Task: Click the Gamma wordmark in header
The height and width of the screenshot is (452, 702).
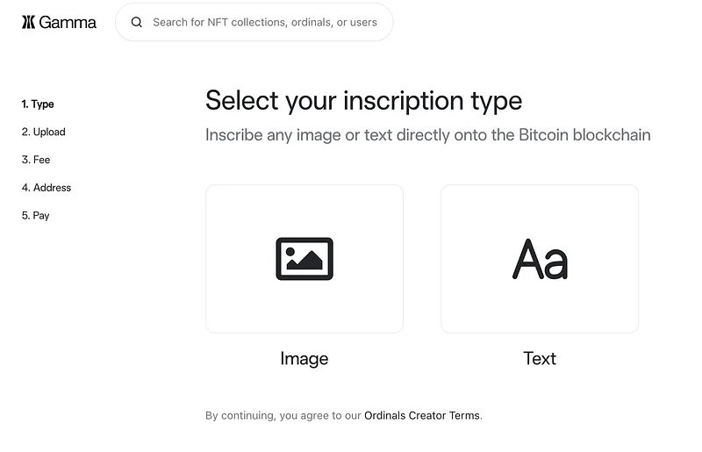Action: [68, 22]
